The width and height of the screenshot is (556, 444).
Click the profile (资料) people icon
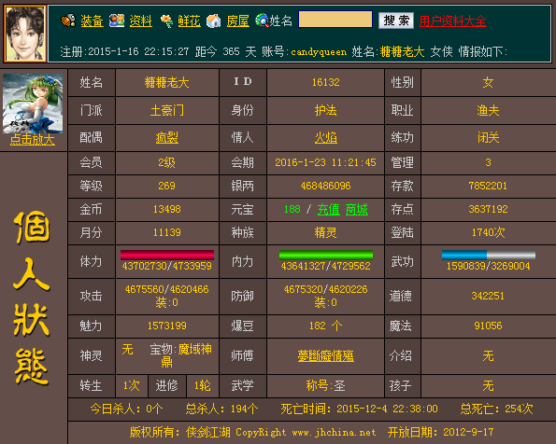click(117, 21)
